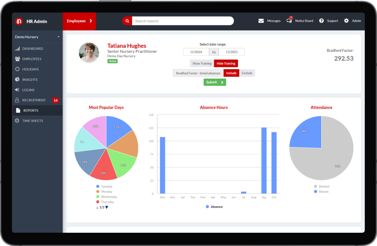Set Bradford Factor timed absences to Exclude
The image size is (377, 246).
(x=247, y=73)
